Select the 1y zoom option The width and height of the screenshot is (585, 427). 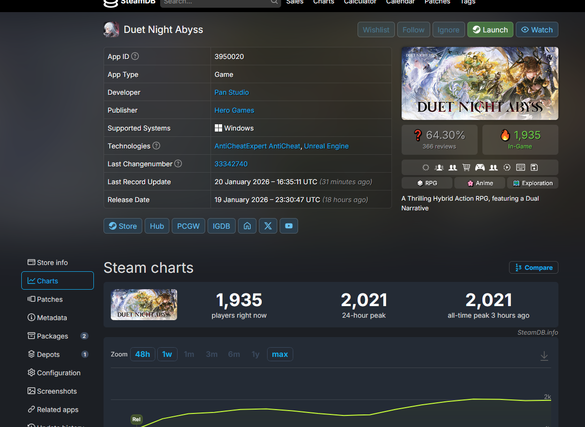pos(255,354)
